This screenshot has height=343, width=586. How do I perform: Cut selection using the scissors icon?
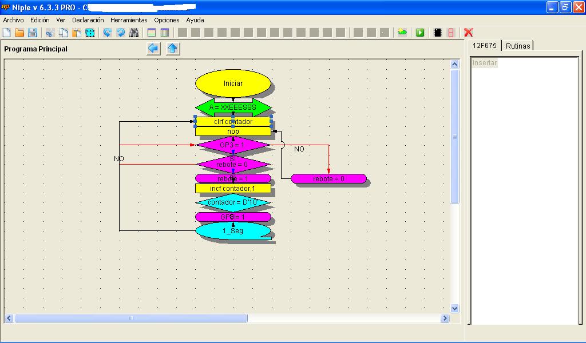[50, 33]
